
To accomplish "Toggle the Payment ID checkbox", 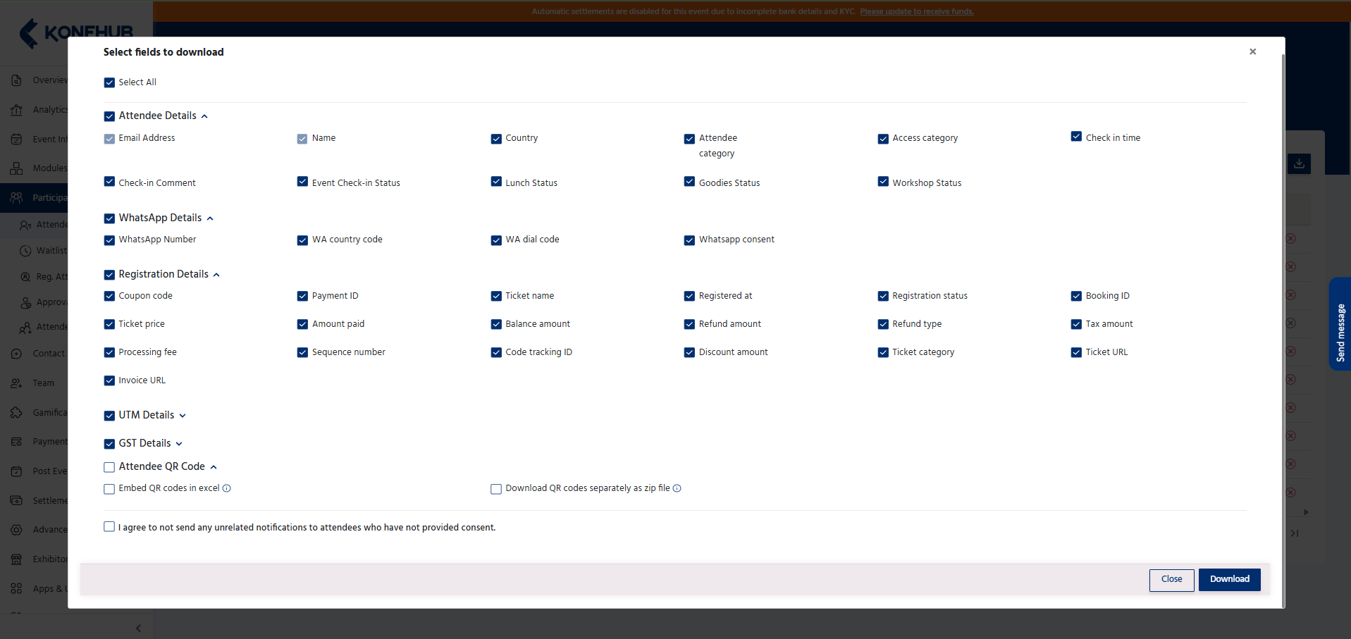I will [302, 296].
